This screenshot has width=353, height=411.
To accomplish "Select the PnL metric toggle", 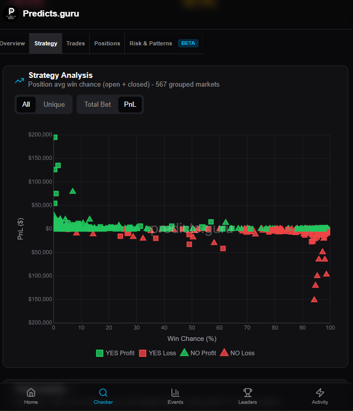I will click(130, 104).
